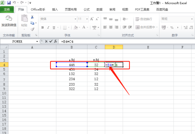Click the Save icon in quick access toolbar
Image resolution: width=195 pixels, height=134 pixels.
9,2
